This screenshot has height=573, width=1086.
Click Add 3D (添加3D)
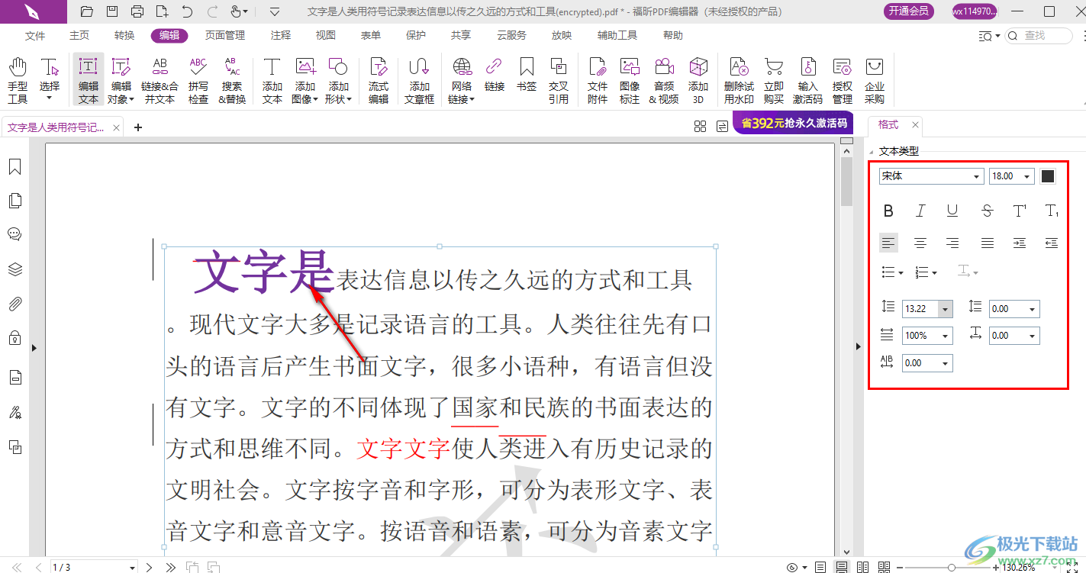698,80
